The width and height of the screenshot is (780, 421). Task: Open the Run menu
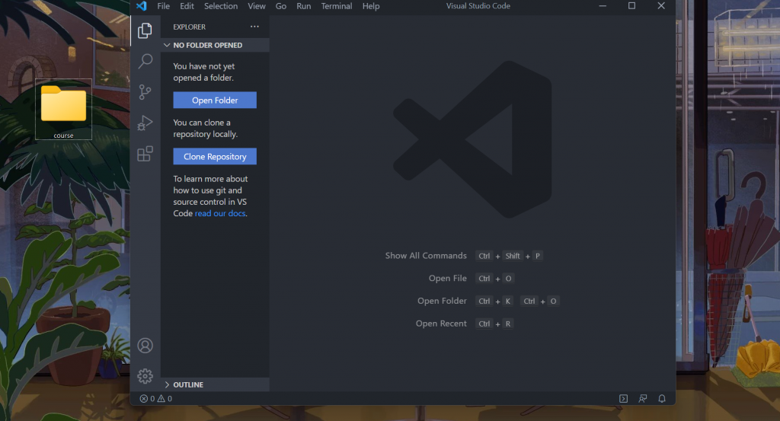point(303,6)
